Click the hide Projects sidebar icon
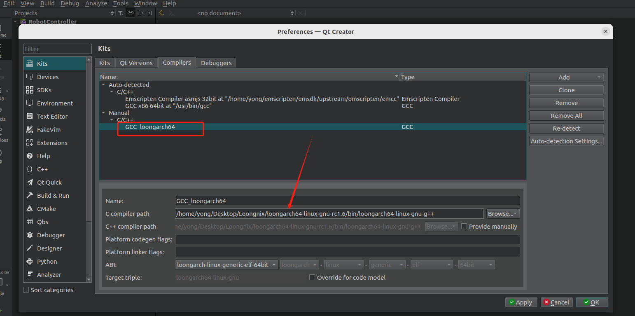Screen dimensions: 635x316 pyautogui.click(x=149, y=13)
